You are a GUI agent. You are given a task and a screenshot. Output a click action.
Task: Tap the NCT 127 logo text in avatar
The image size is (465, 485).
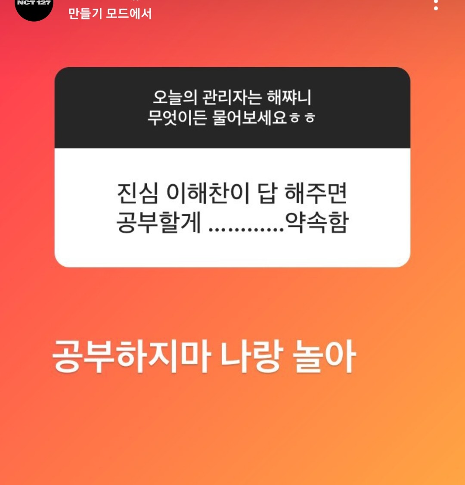[x=34, y=3]
